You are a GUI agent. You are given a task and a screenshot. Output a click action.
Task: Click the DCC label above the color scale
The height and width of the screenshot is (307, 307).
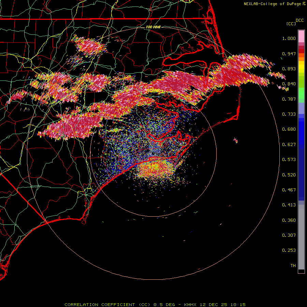299,20
